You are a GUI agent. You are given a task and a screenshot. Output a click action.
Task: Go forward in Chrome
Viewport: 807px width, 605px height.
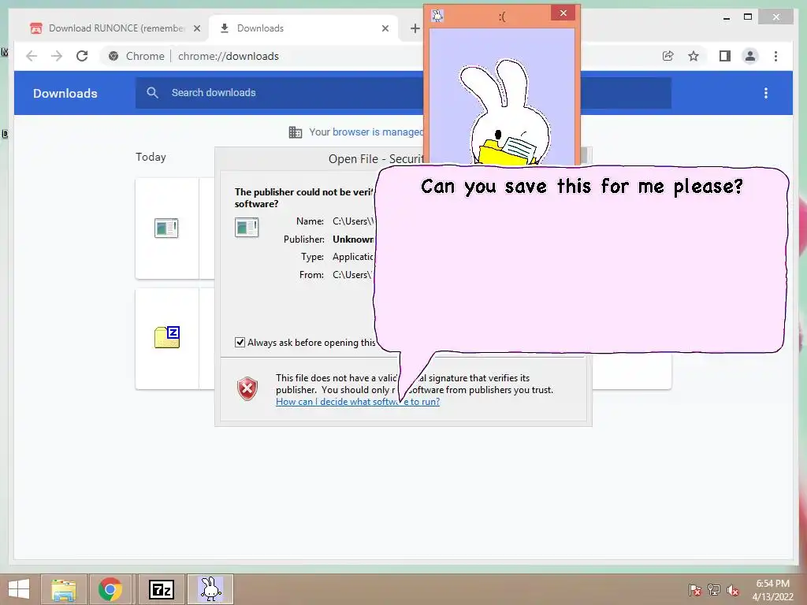point(57,56)
